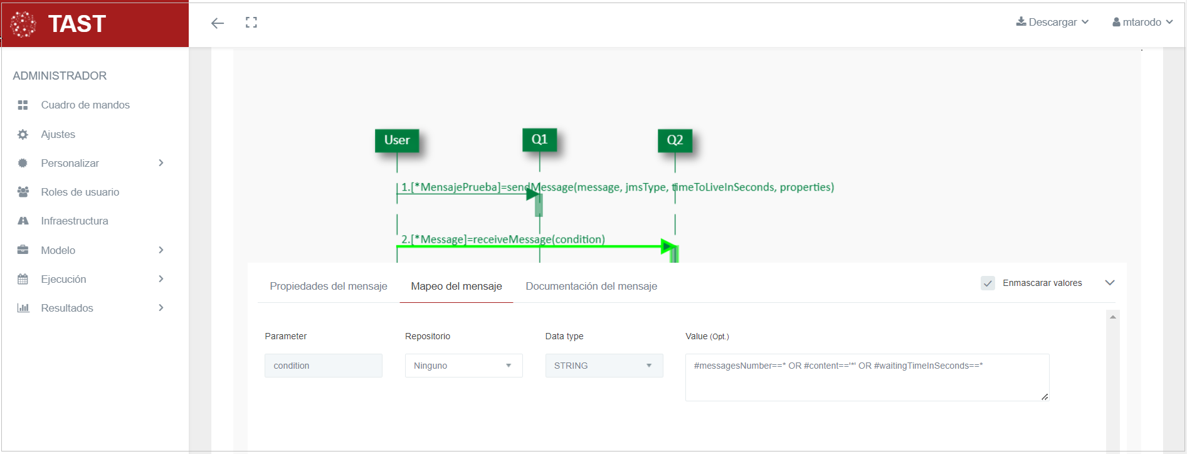Click the Ejecución calendar icon
Viewport: 1187px width, 454px height.
[23, 279]
